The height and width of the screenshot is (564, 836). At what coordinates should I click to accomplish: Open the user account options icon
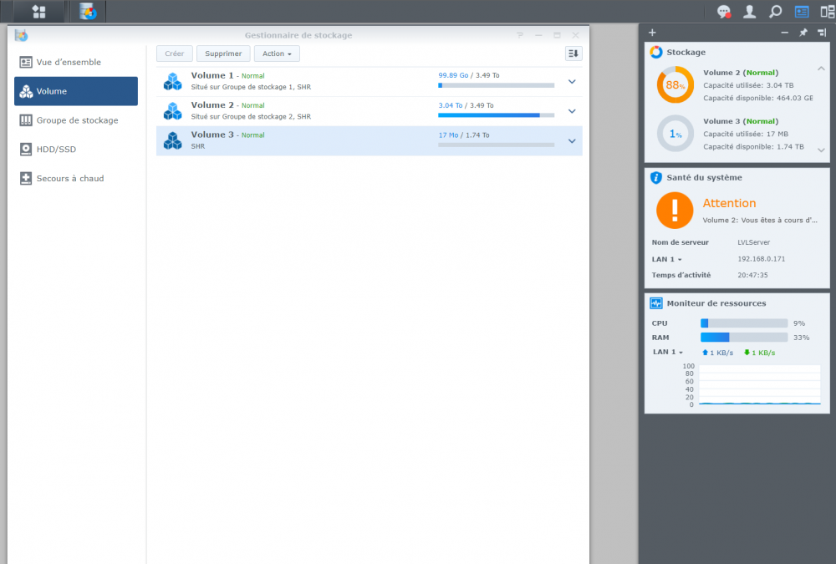[x=750, y=12]
